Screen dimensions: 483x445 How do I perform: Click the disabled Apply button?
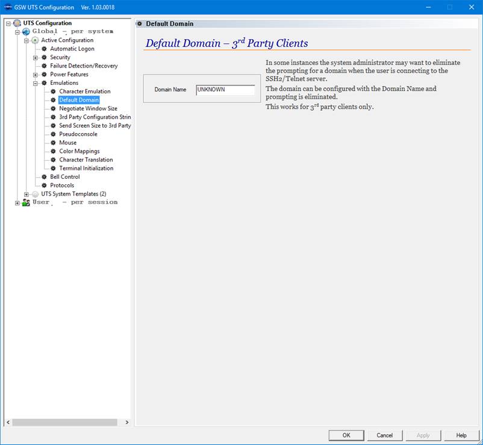coord(423,435)
